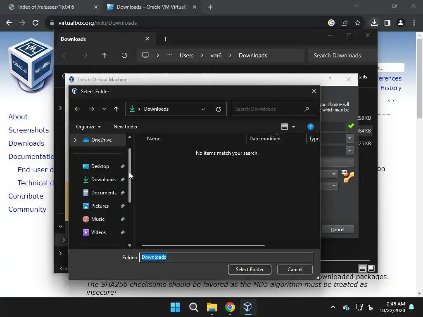Click the Folder name input field

coord(226,257)
